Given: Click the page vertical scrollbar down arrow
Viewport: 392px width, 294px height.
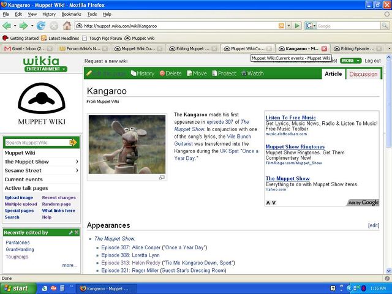Looking at the screenshot, I should pyautogui.click(x=389, y=271).
